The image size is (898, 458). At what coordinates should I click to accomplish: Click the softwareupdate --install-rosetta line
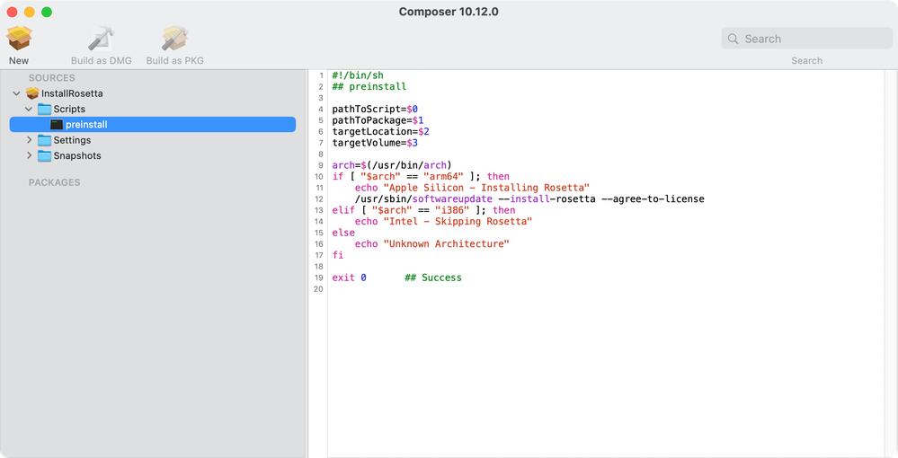coord(529,198)
